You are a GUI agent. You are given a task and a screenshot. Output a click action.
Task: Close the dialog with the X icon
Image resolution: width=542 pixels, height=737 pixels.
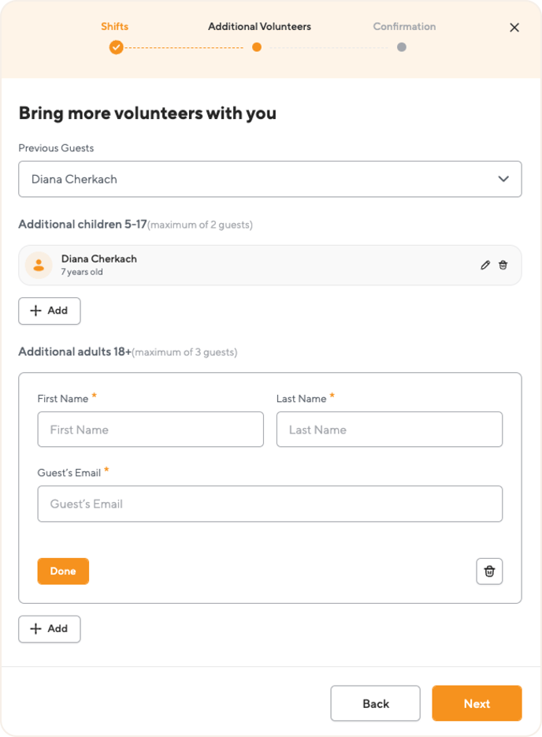pyautogui.click(x=514, y=28)
